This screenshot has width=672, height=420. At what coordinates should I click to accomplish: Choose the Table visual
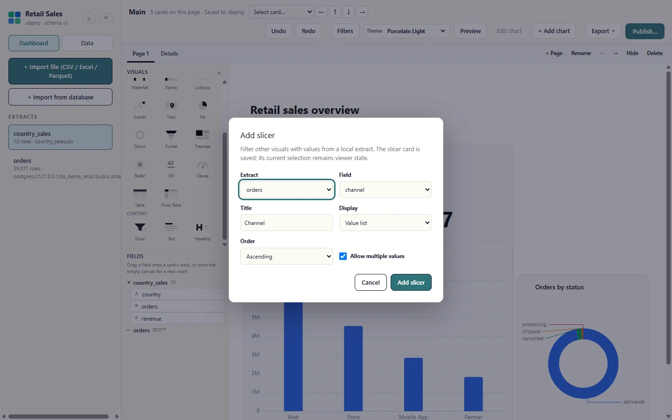[x=140, y=198]
